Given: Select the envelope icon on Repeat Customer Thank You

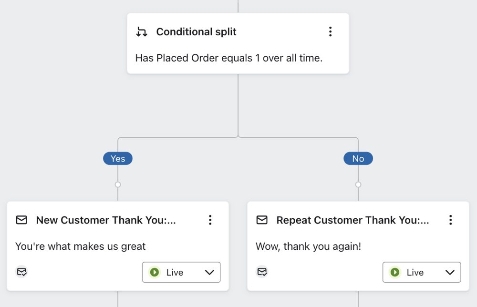Looking at the screenshot, I should 262,220.
